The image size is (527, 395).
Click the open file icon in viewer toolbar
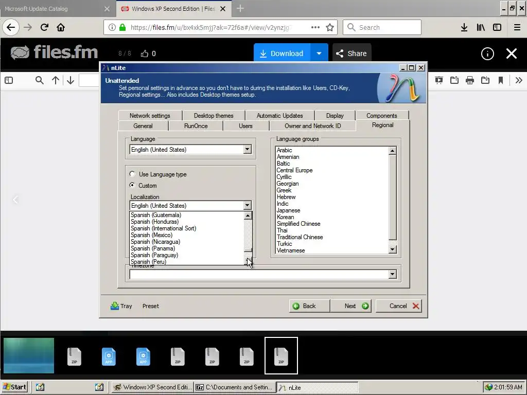pos(454,80)
